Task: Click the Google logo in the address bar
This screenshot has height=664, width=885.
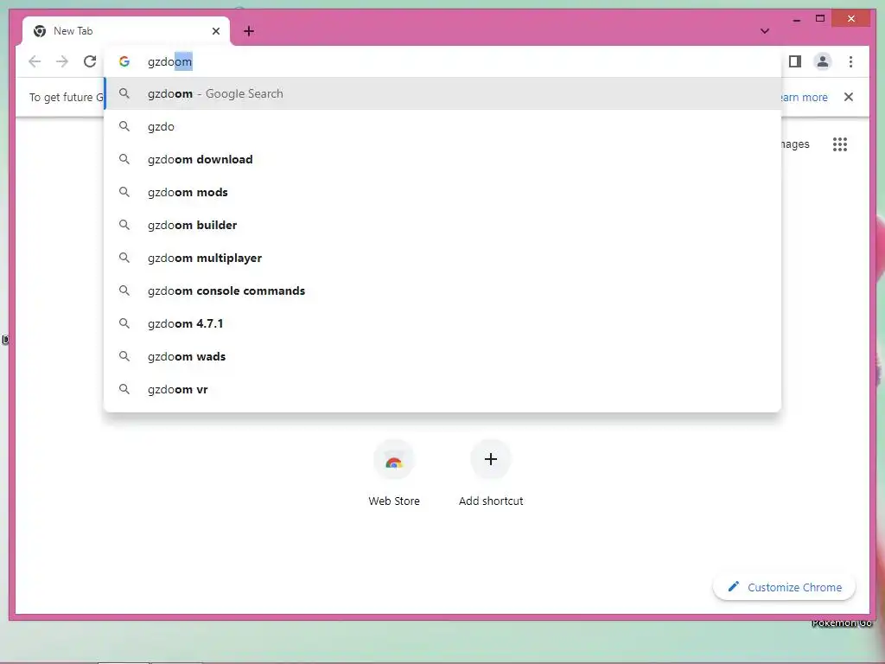Action: pos(124,61)
